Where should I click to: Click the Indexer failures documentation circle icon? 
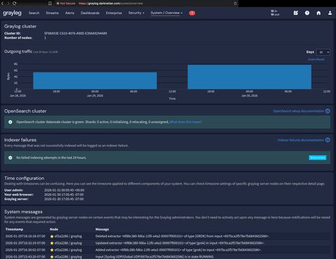328,140
